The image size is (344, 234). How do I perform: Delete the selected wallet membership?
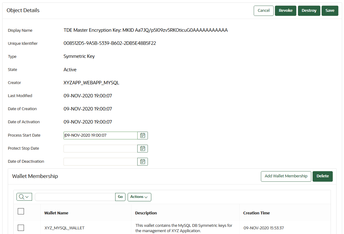point(323,176)
